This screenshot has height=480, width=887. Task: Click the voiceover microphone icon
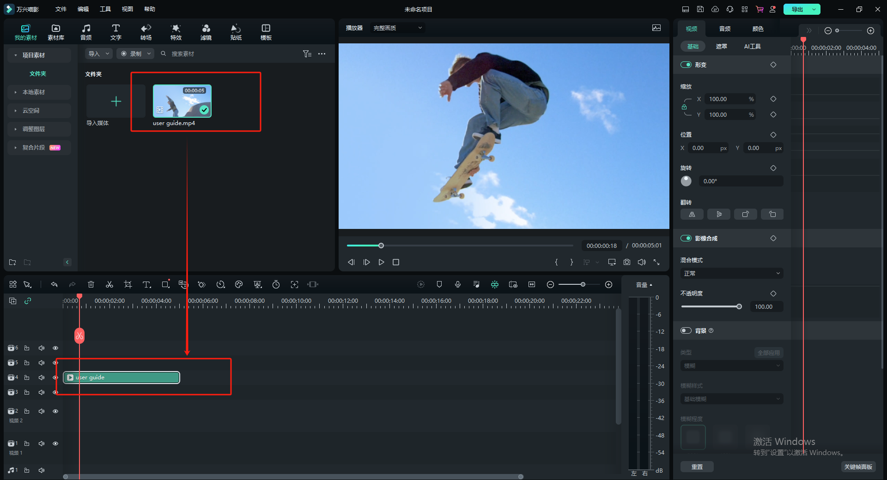[458, 285]
